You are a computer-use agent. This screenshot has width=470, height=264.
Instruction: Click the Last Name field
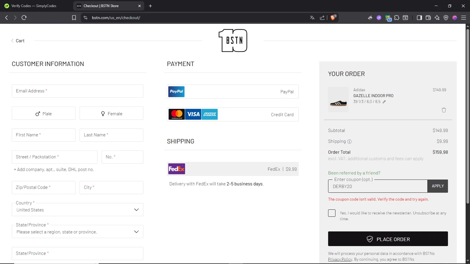[112, 135]
